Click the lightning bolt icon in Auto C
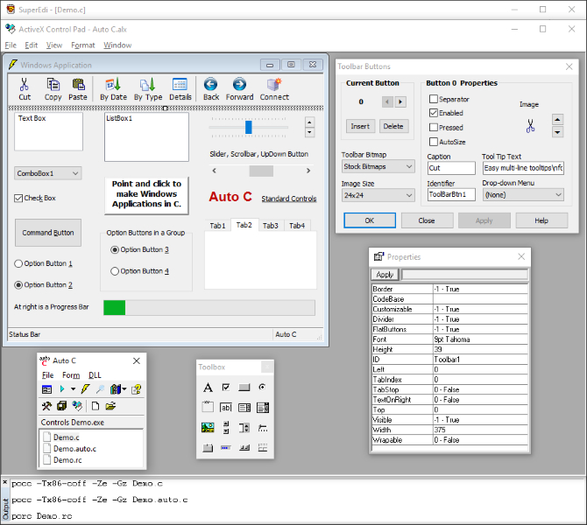 (x=86, y=389)
